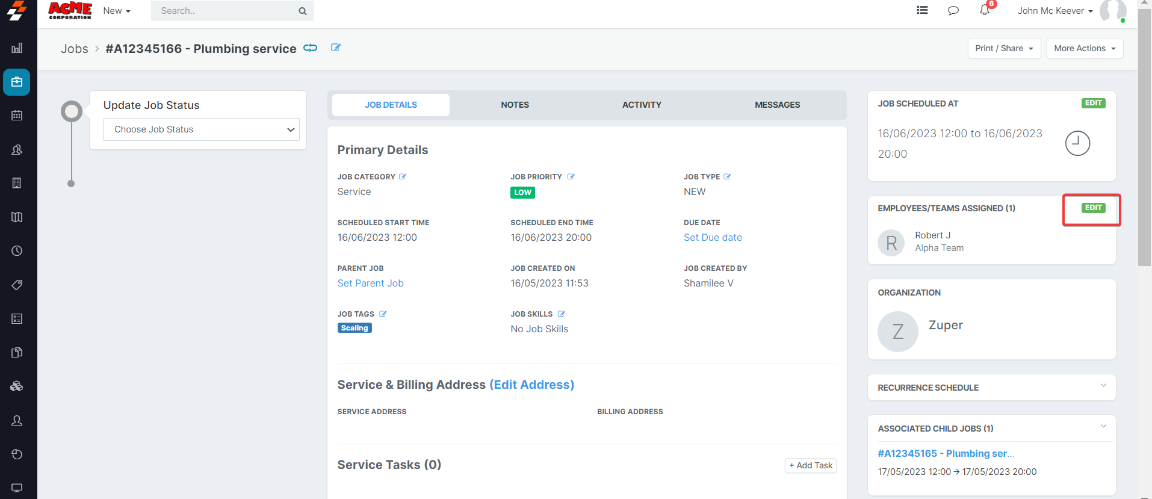
Task: Click the list view icon in header
Action: pos(922,10)
